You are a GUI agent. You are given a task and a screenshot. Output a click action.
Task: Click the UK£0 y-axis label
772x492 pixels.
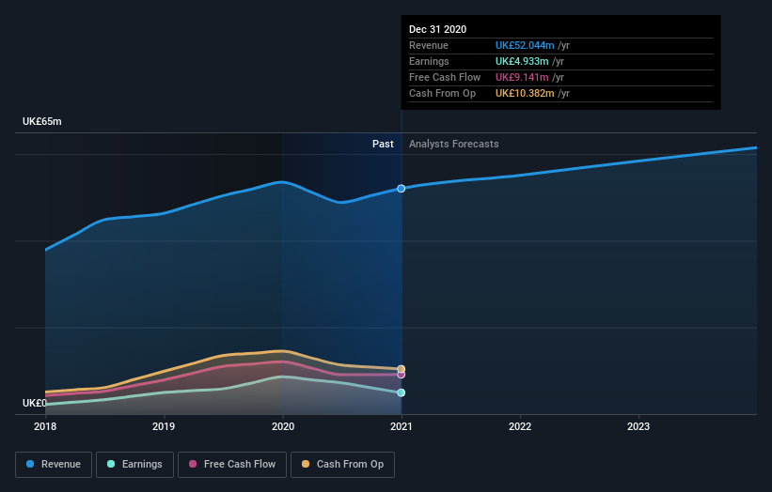(x=35, y=403)
